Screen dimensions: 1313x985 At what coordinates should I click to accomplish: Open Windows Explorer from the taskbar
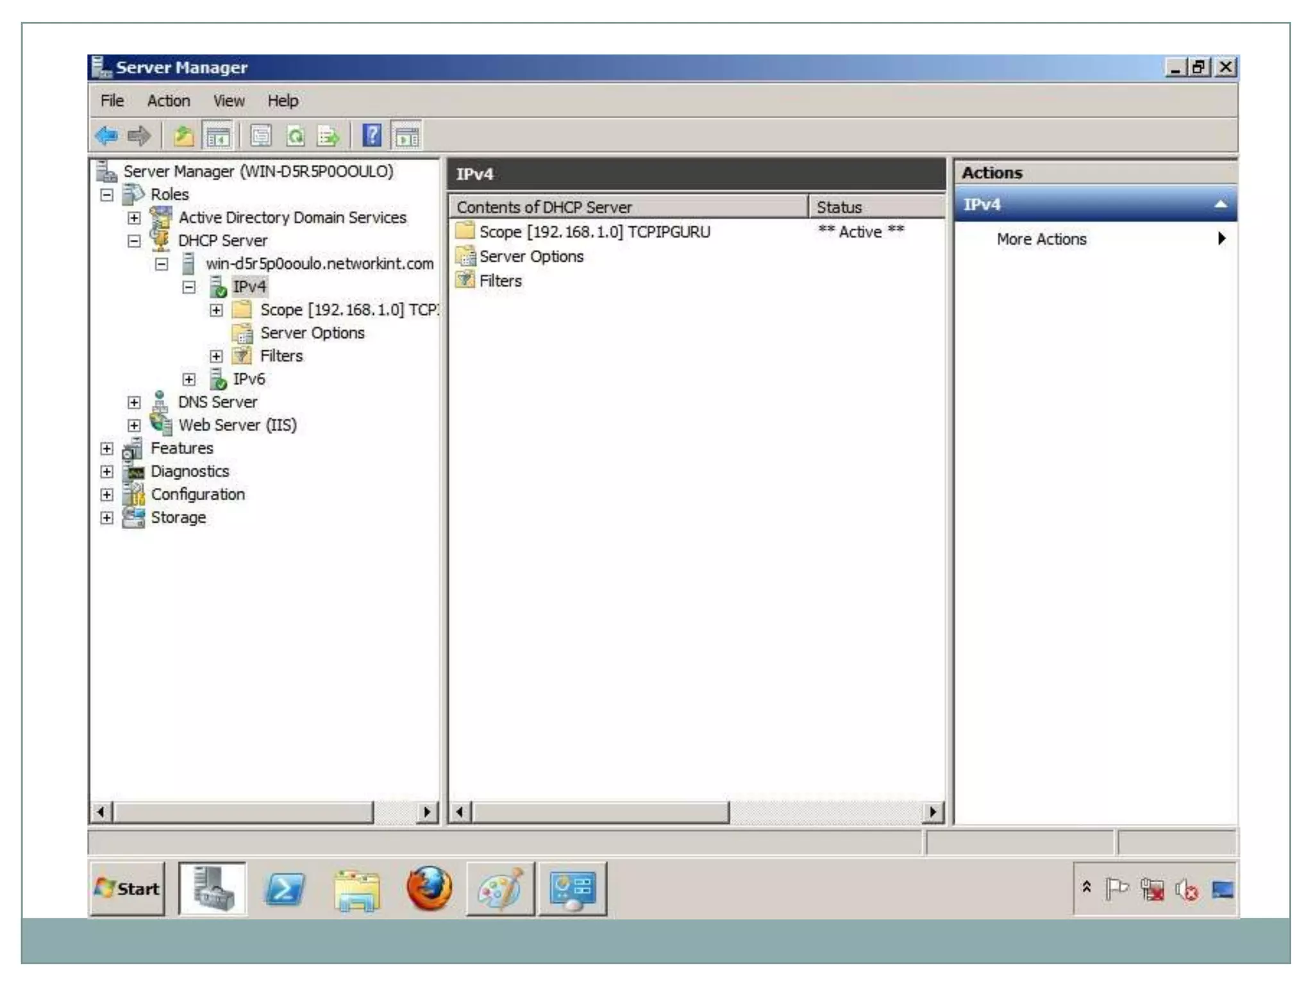pos(356,890)
